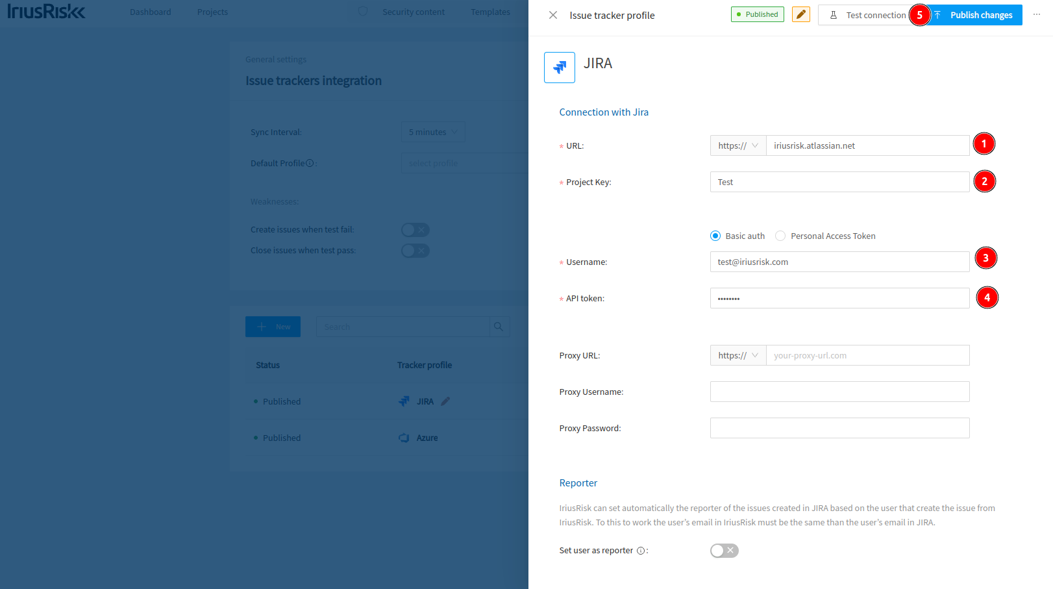Click the Proxy URL input field
Image resolution: width=1053 pixels, height=589 pixels.
(868, 355)
